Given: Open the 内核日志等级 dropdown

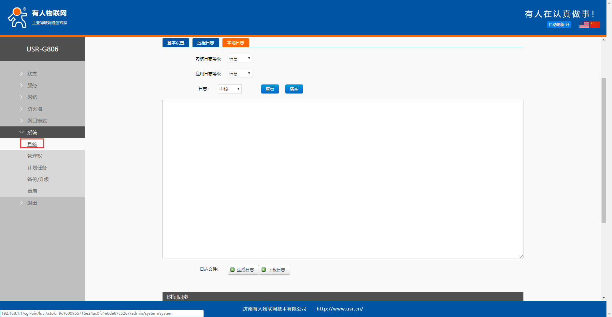Looking at the screenshot, I should (240, 59).
